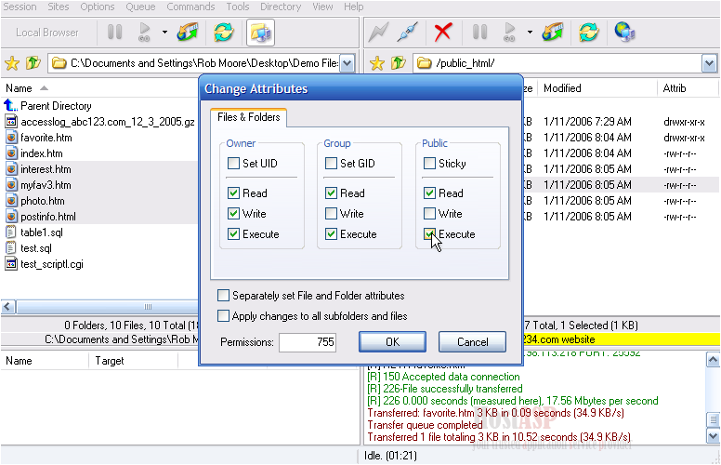This screenshot has height=465, width=721.
Task: Click the remote pane refresh icon
Action: [588, 33]
